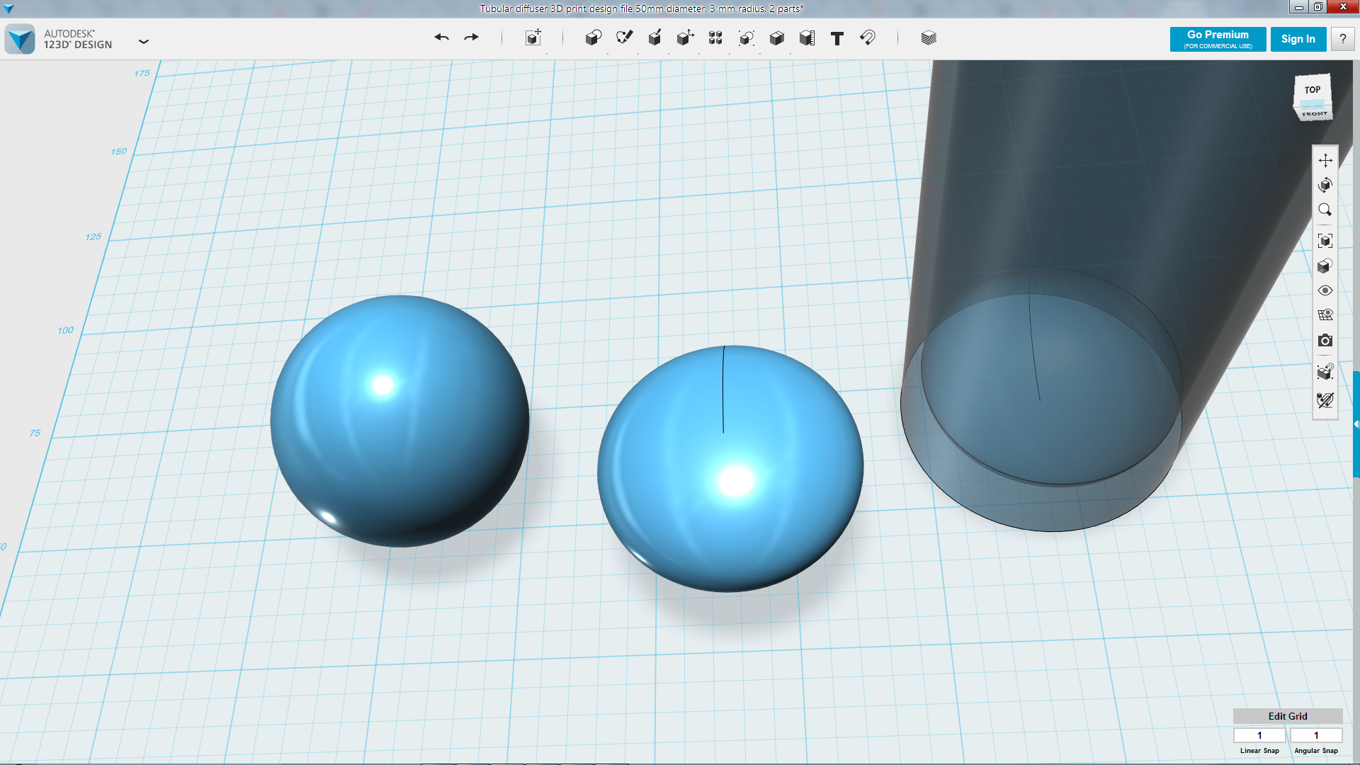Open the 123D Design application menu
The height and width of the screenshot is (765, 1360).
click(x=144, y=41)
